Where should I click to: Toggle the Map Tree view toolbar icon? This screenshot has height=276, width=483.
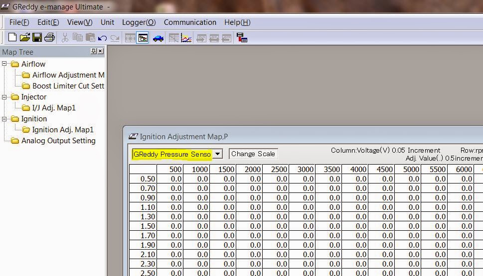point(143,38)
